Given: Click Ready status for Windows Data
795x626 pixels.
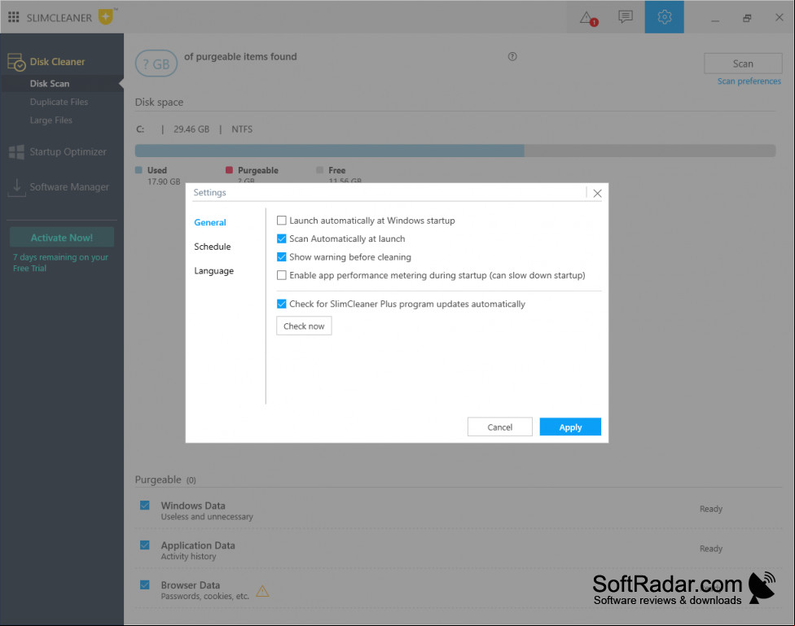Looking at the screenshot, I should [711, 509].
